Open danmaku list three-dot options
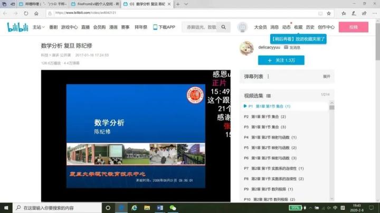This screenshot has height=213, width=380. click(x=268, y=76)
